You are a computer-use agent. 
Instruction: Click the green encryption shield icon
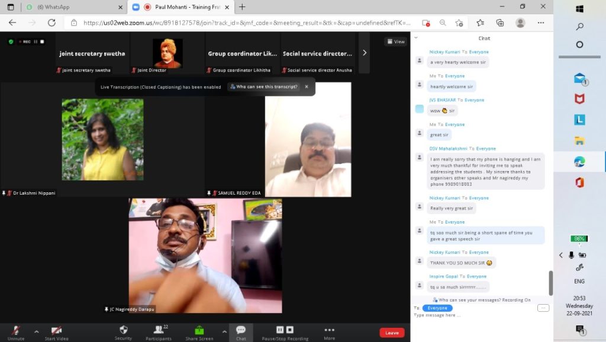coord(11,41)
